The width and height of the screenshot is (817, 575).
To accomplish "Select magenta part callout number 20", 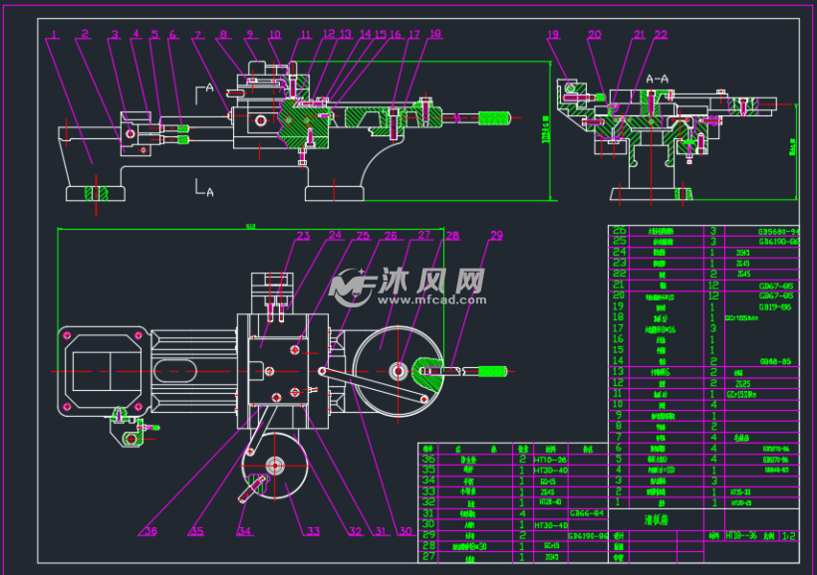I will click(594, 35).
